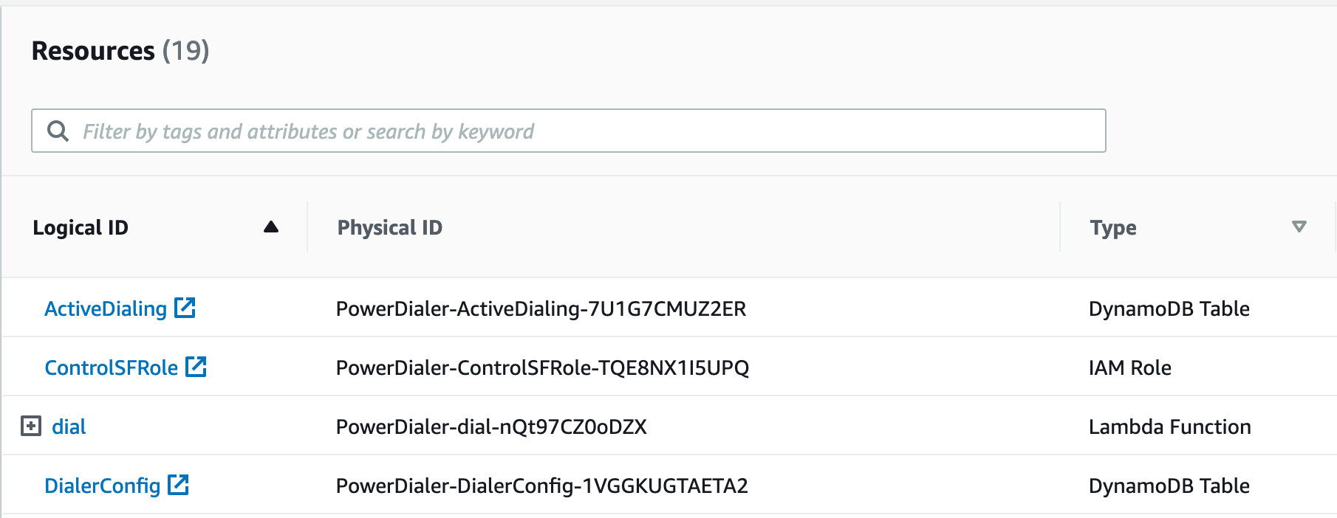Sort by Type column header
Image resolution: width=1337 pixels, height=518 pixels.
(x=1113, y=227)
